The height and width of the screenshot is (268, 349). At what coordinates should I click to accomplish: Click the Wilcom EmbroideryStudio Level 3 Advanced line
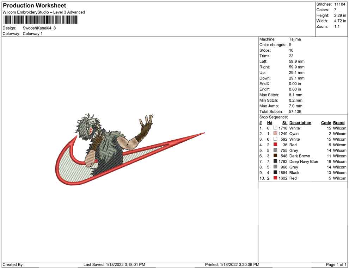click(44, 12)
